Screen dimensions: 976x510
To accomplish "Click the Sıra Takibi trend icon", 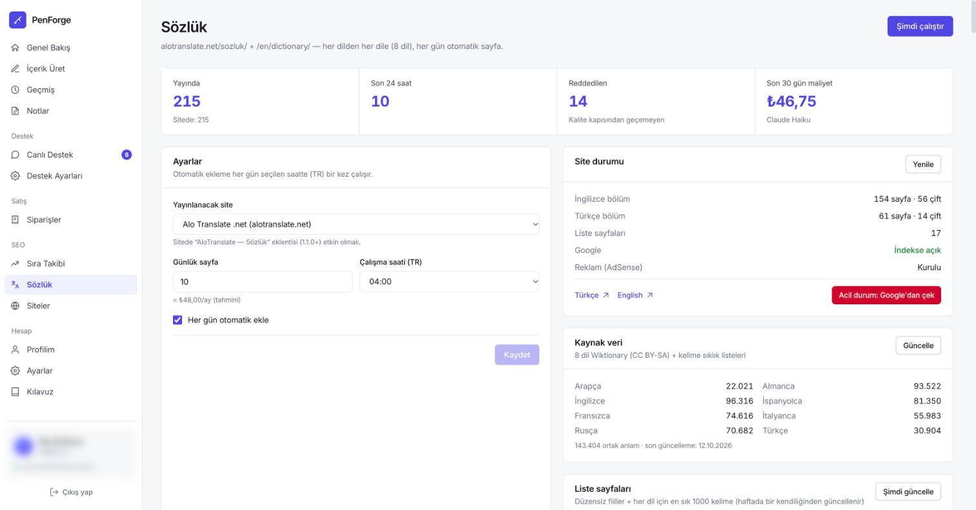I will [x=15, y=264].
